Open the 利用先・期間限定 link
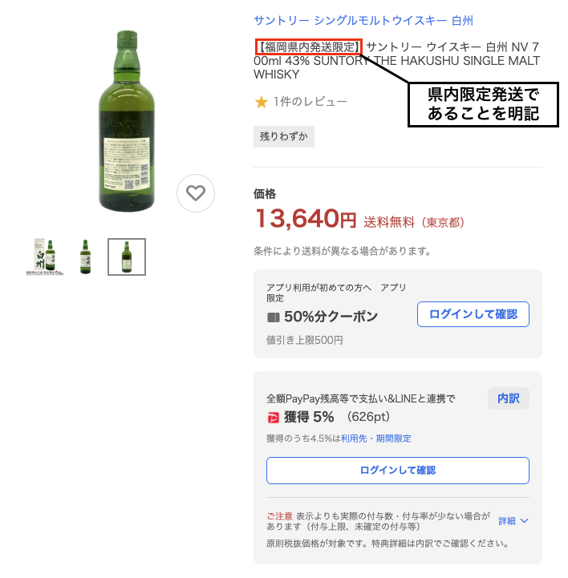Viewport: 568px width, 578px height. tap(375, 439)
